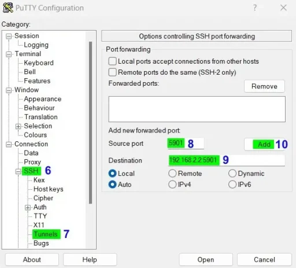Click the PuTTY icon in the title bar

pyautogui.click(x=8, y=8)
